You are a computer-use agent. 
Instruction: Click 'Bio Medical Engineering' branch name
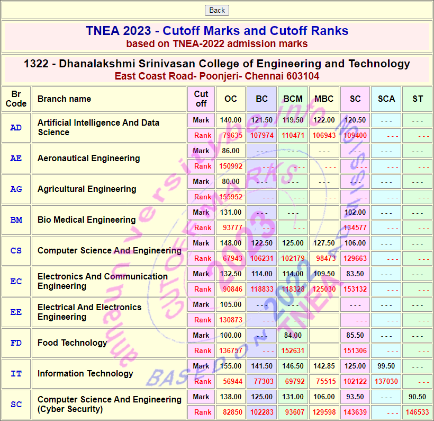(x=86, y=220)
